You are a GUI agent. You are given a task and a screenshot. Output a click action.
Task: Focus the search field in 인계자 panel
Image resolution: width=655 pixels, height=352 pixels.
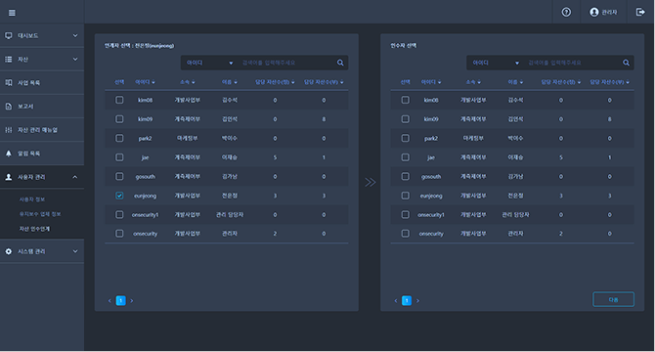[x=286, y=63]
